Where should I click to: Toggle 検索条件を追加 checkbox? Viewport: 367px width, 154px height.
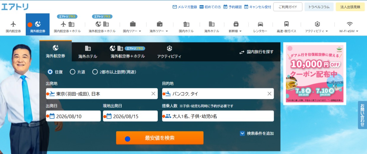click(242, 133)
